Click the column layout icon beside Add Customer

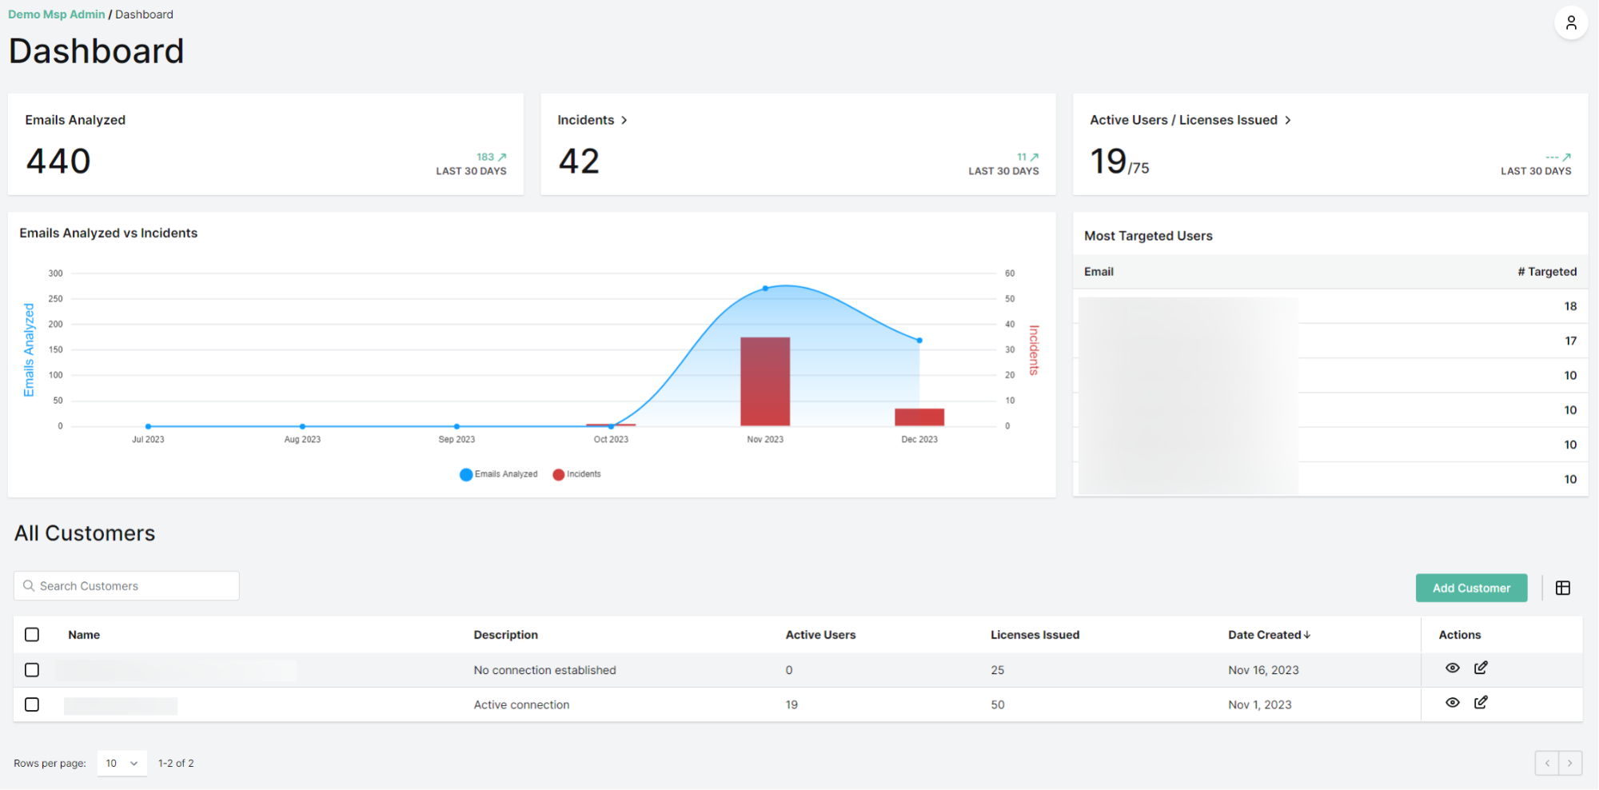point(1564,588)
